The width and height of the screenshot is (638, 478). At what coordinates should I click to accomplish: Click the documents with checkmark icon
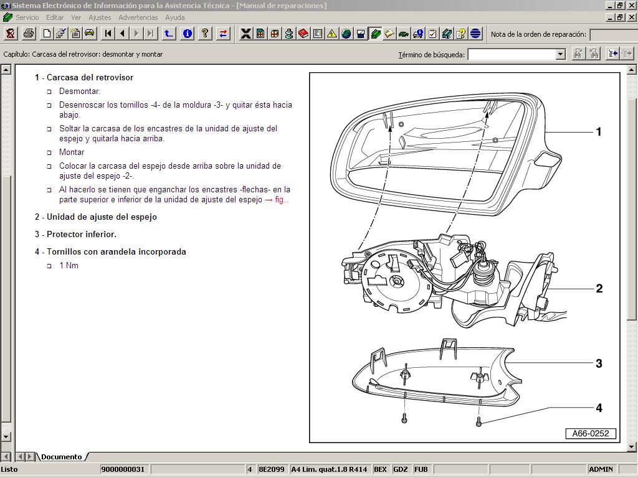pyautogui.click(x=61, y=34)
